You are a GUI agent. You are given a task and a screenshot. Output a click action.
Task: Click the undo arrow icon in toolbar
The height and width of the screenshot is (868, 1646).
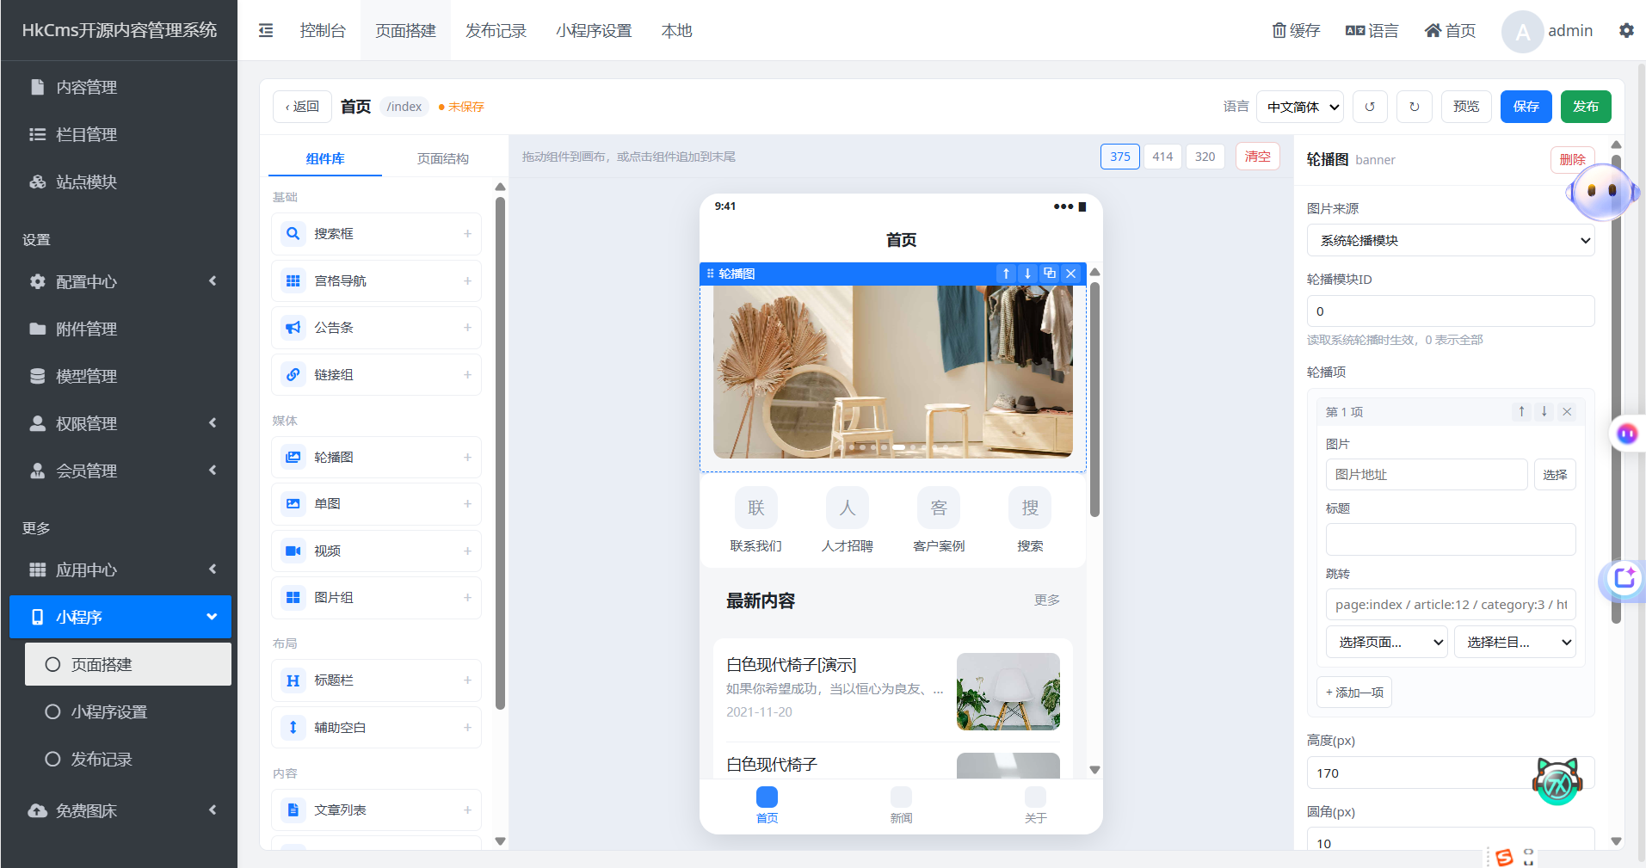click(1370, 107)
